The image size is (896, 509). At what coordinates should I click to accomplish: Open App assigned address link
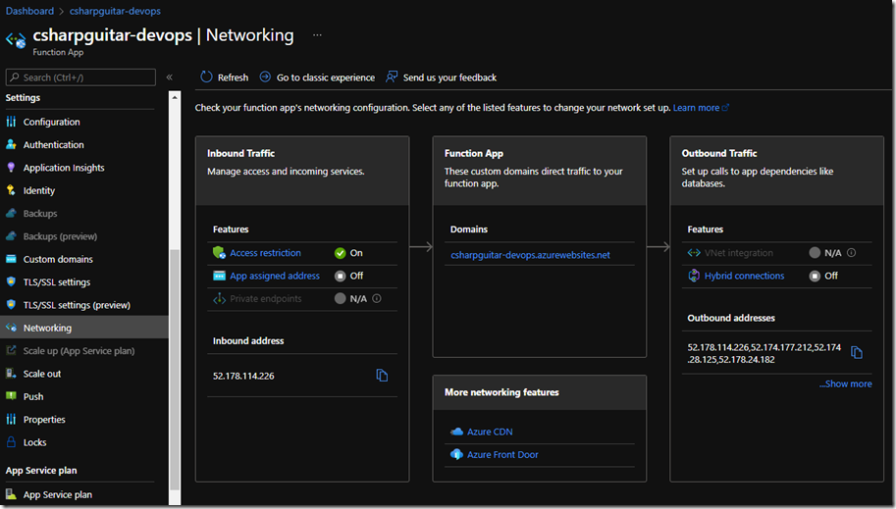[275, 276]
